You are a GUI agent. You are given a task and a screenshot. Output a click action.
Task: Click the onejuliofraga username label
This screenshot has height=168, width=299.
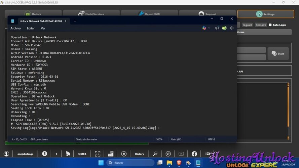click(x=25, y=154)
